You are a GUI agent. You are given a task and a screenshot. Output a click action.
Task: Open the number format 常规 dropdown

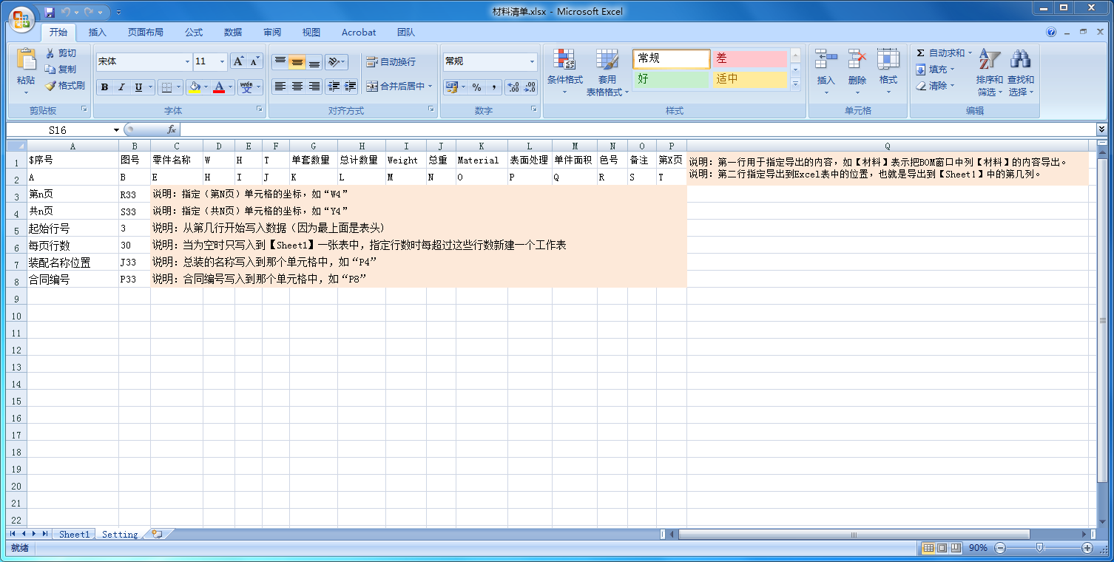(x=532, y=61)
